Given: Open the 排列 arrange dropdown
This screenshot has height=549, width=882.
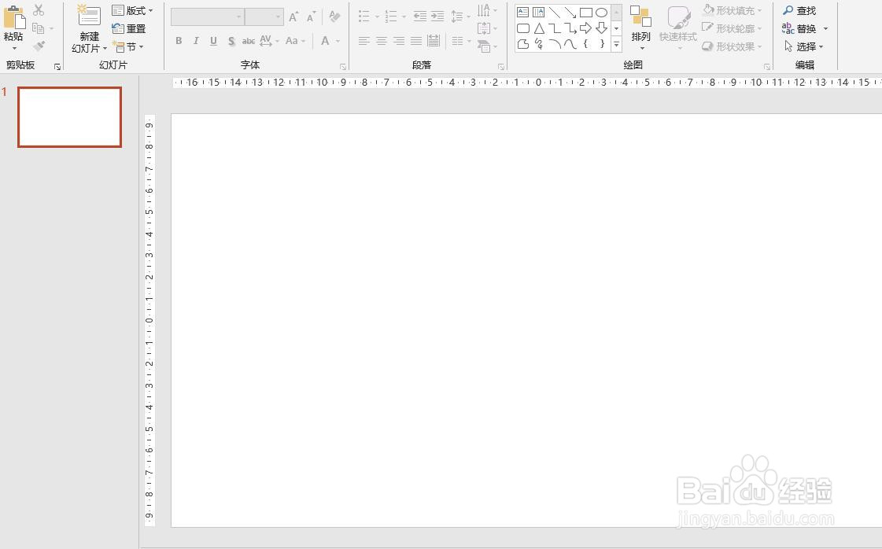Looking at the screenshot, I should (x=640, y=27).
